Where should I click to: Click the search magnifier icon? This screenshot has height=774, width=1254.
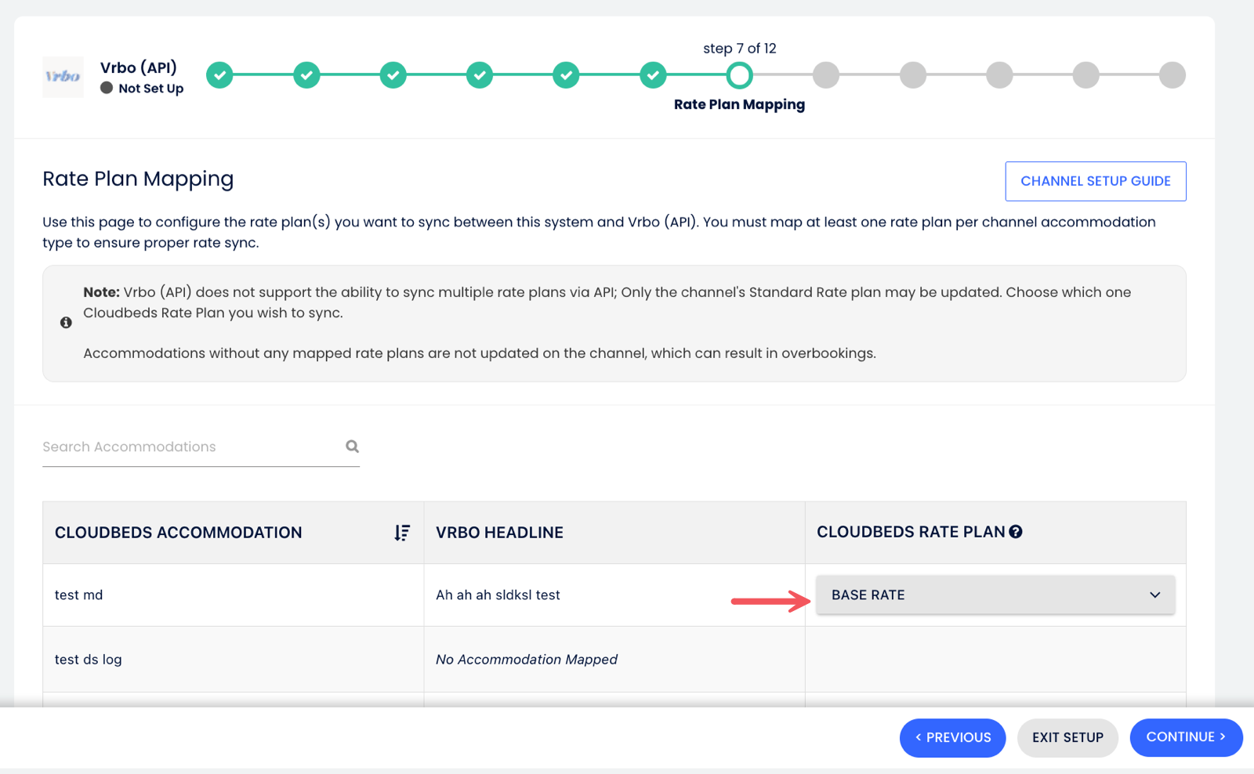353,447
